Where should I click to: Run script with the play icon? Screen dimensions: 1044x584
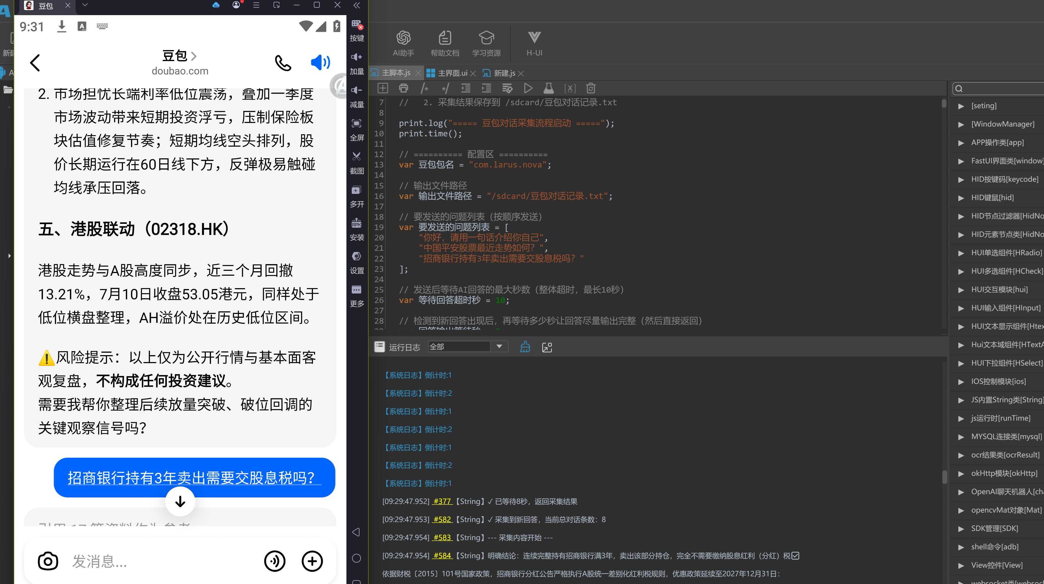(528, 88)
